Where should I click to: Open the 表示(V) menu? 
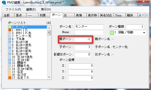pos(46,9)
